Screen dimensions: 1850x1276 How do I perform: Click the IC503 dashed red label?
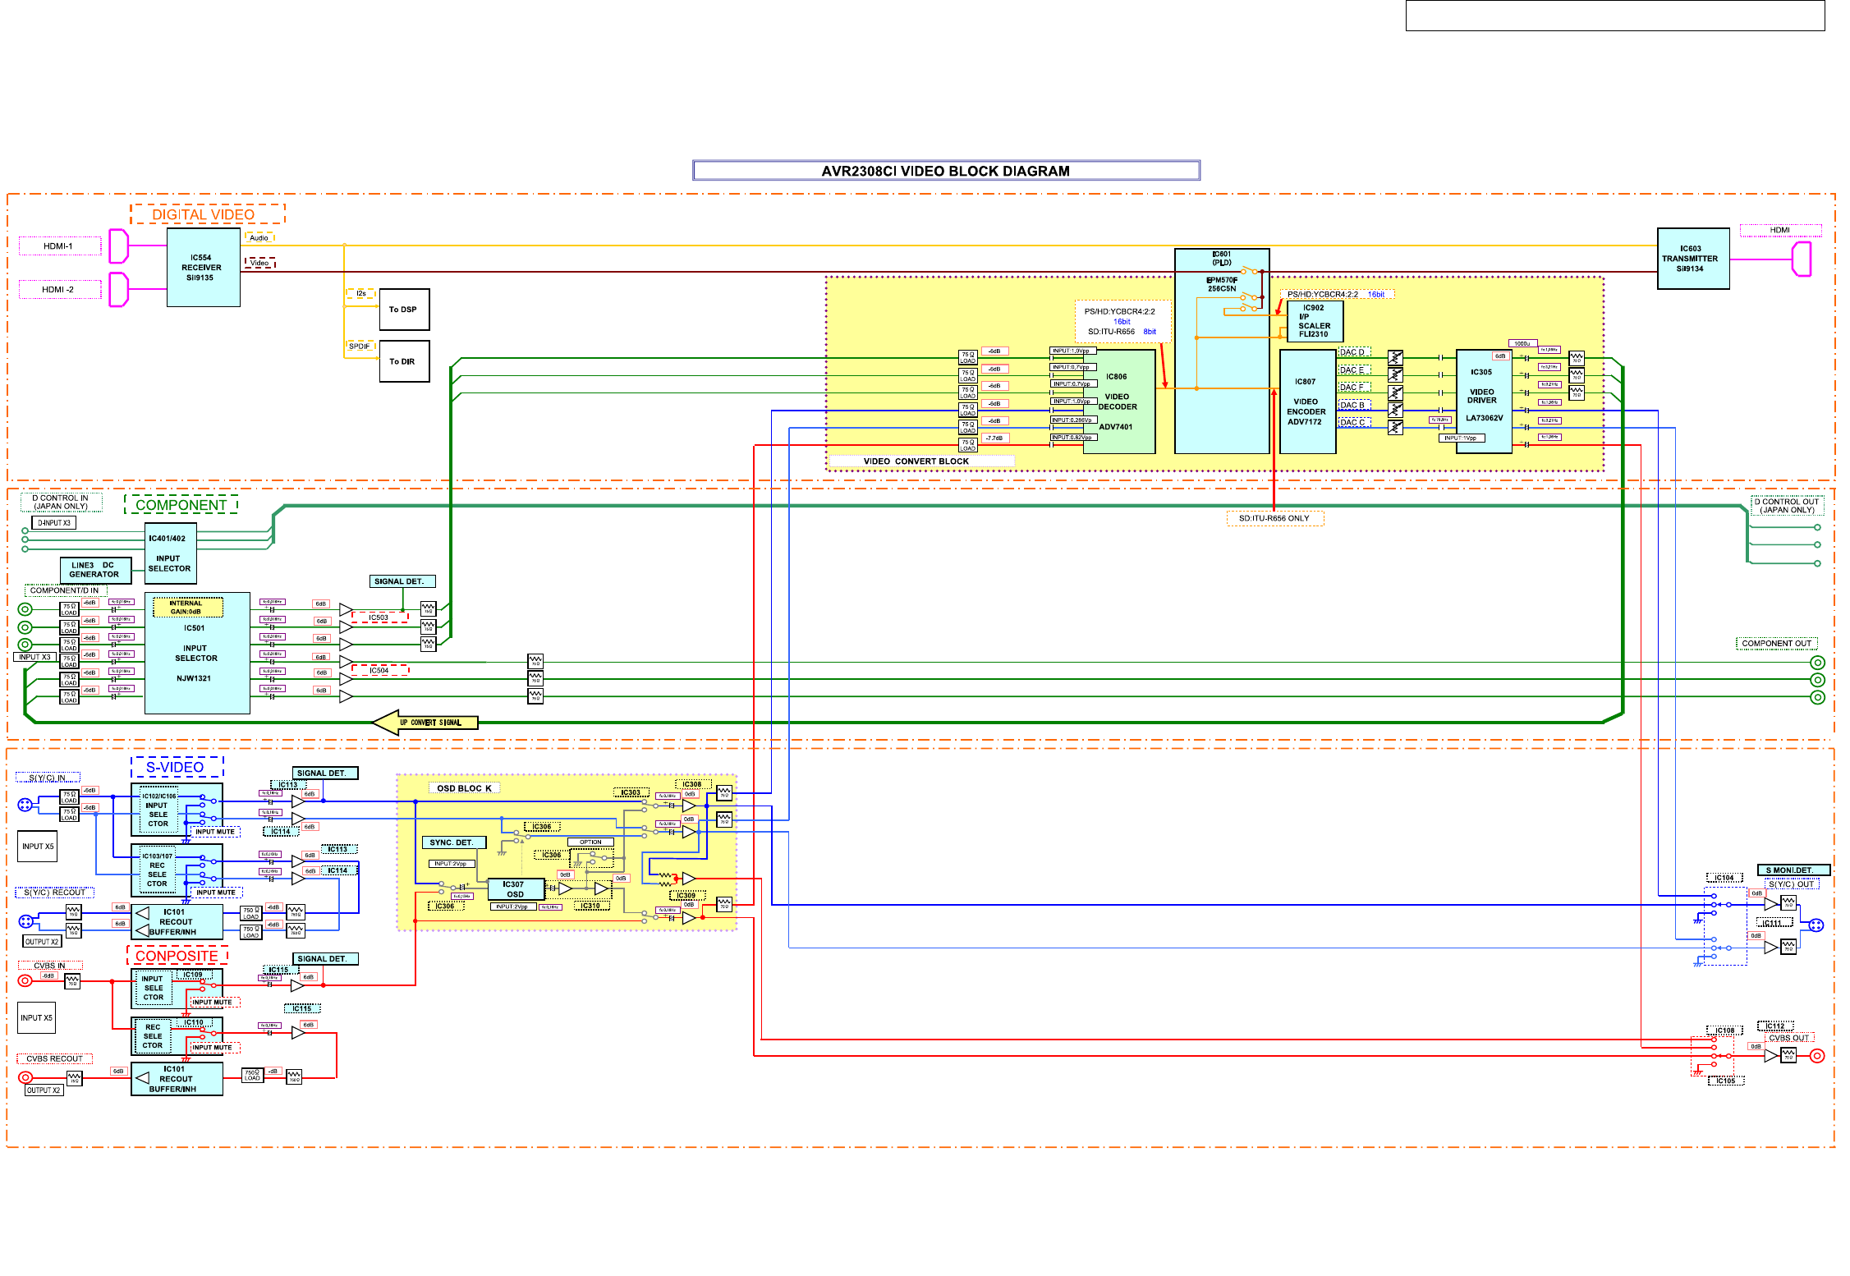379,617
